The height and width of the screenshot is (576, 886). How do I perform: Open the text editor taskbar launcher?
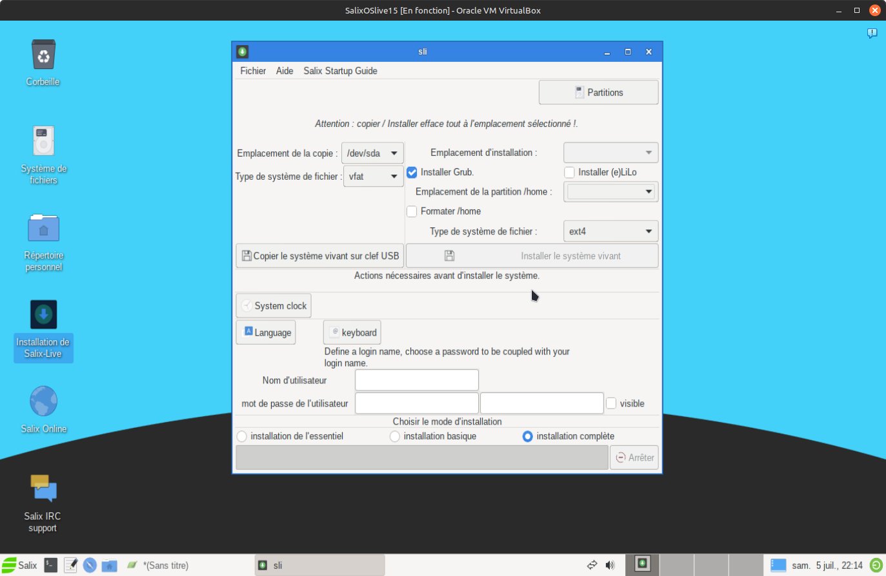tap(70, 565)
